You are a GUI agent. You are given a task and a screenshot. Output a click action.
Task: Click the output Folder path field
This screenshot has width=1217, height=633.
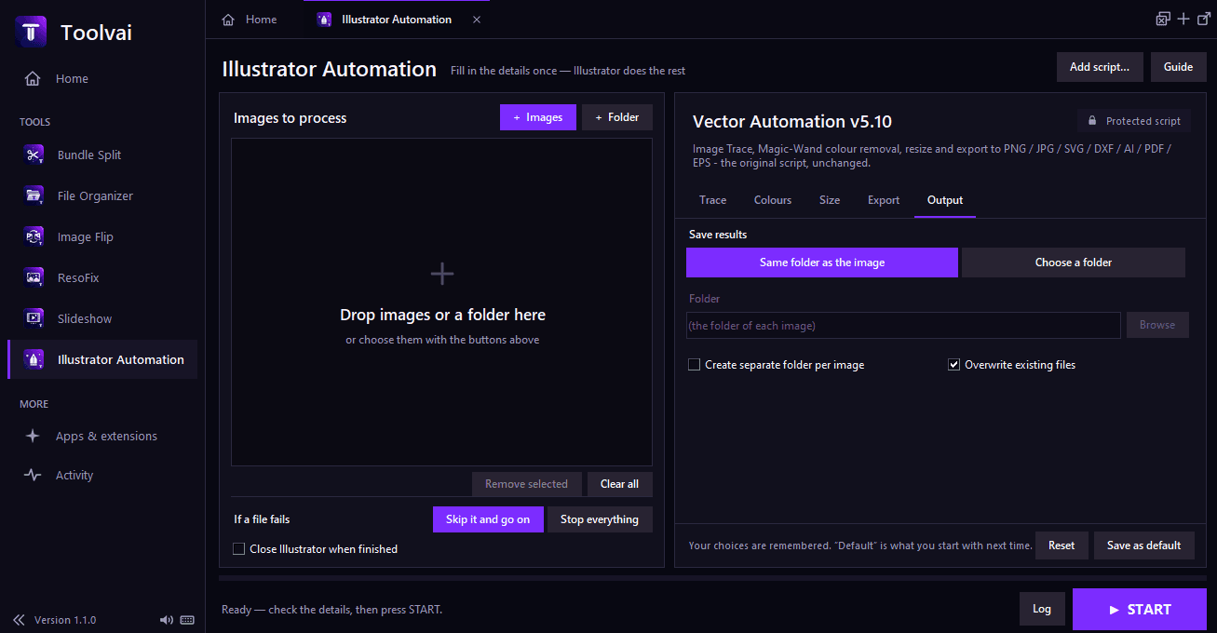pos(903,325)
